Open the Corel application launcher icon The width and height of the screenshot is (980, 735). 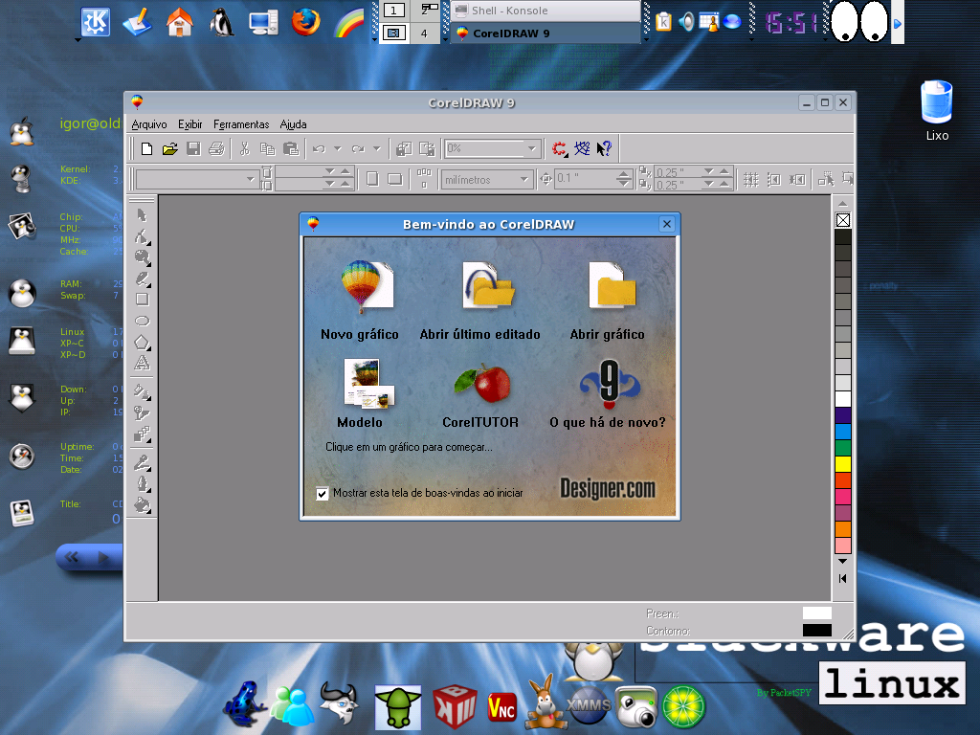point(559,148)
